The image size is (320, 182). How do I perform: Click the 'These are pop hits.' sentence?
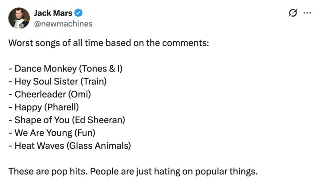coord(46,171)
